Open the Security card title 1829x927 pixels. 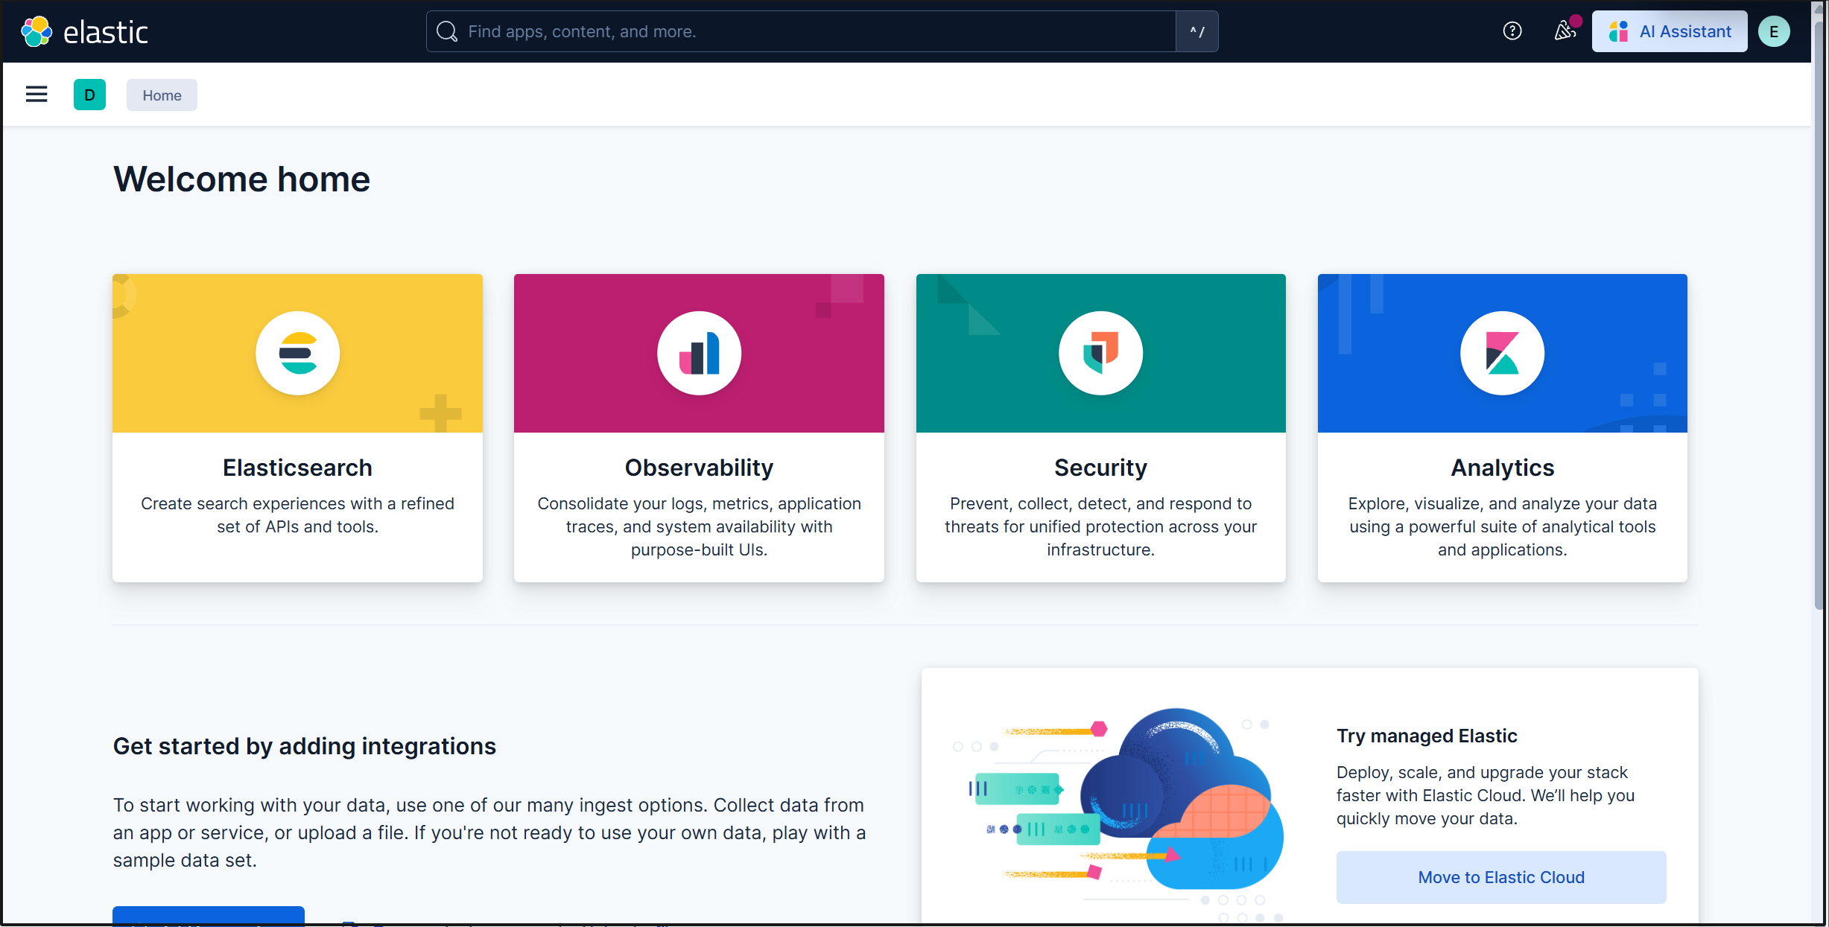point(1100,468)
